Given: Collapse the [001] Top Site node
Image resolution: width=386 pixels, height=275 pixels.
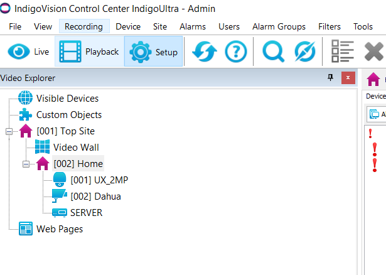Looking at the screenshot, I should (x=9, y=131).
